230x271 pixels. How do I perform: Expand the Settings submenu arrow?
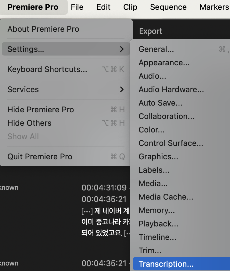(x=122, y=49)
